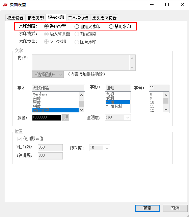This screenshot has width=189, height=217.
Task: Click the font size list down arrow
Action: click(x=166, y=109)
